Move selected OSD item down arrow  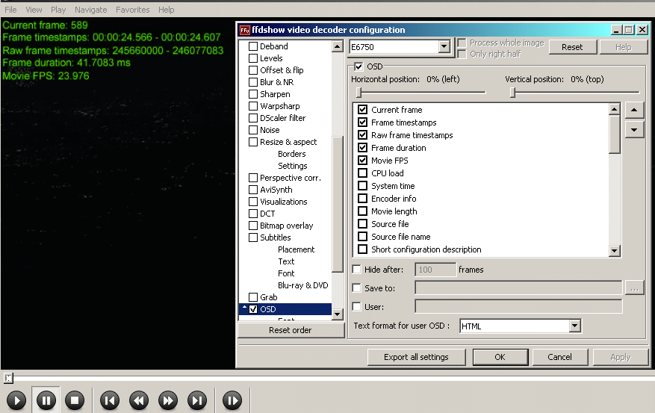pos(634,129)
